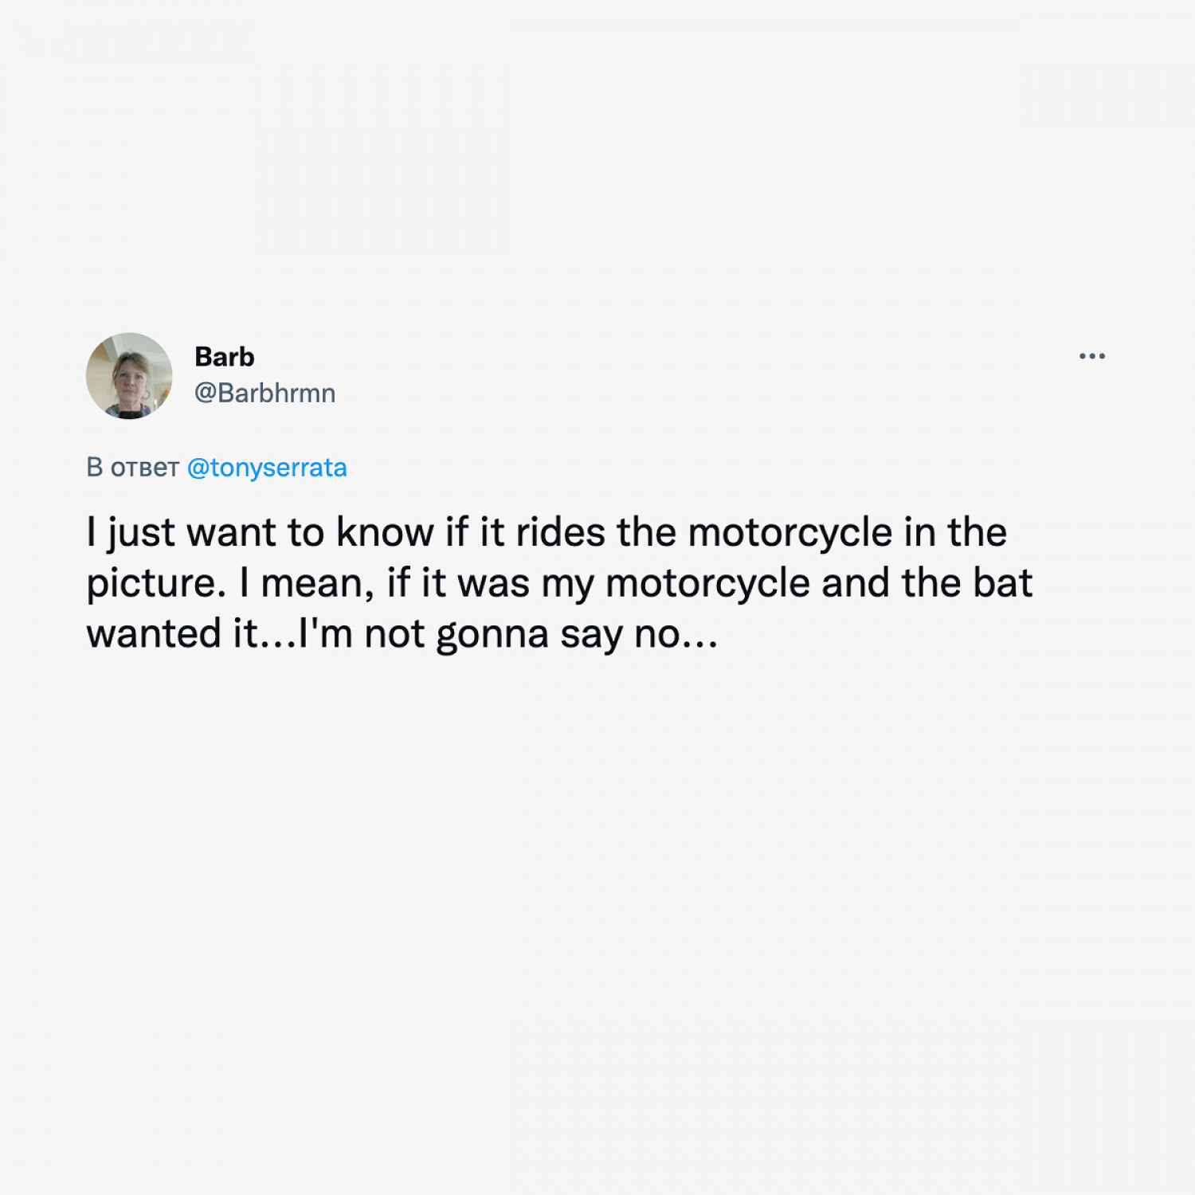Click the word 'not' in the tweet
Screen dimensions: 1195x1195
394,635
